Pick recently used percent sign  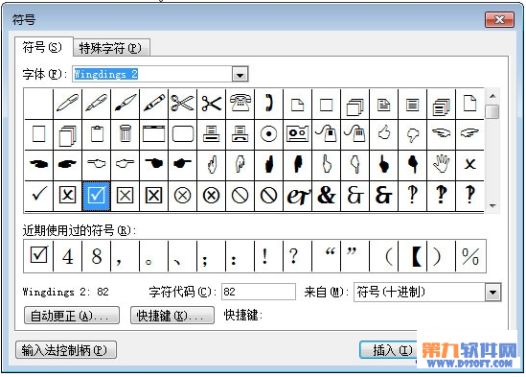pos(470,256)
